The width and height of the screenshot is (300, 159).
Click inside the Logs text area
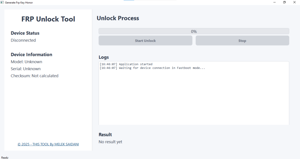[x=194, y=97]
